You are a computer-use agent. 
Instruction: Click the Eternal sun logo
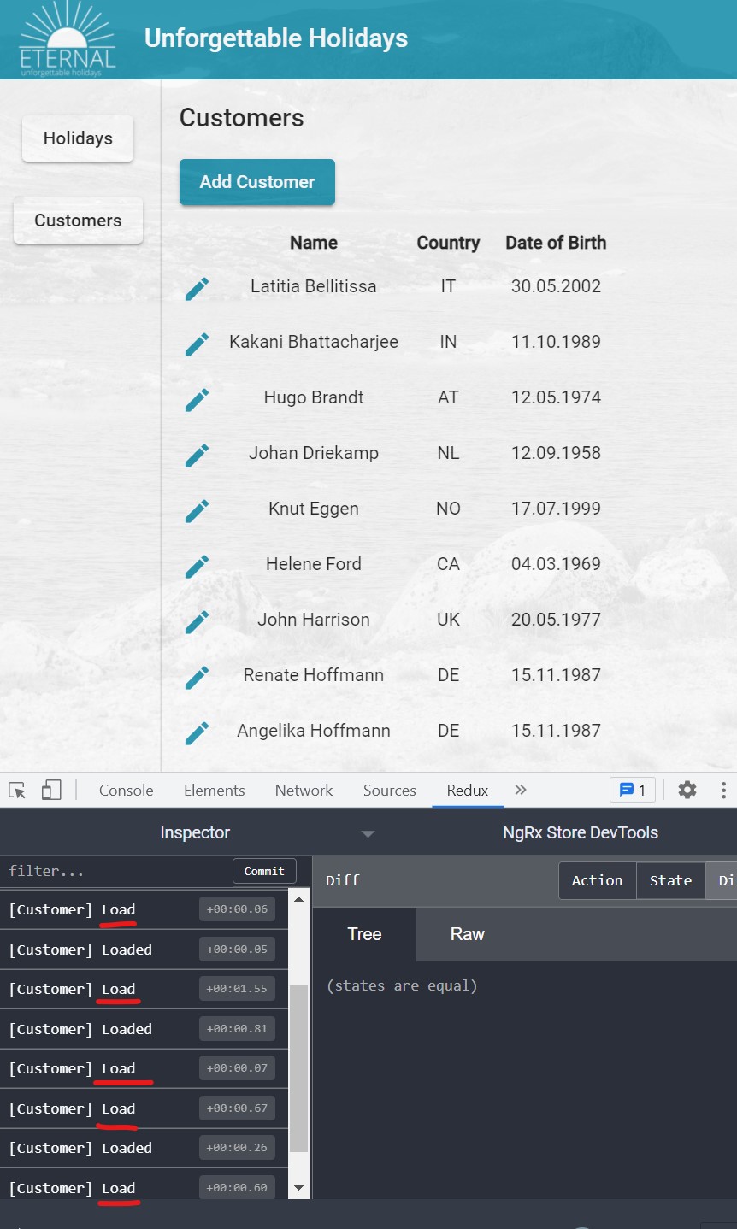click(x=67, y=40)
